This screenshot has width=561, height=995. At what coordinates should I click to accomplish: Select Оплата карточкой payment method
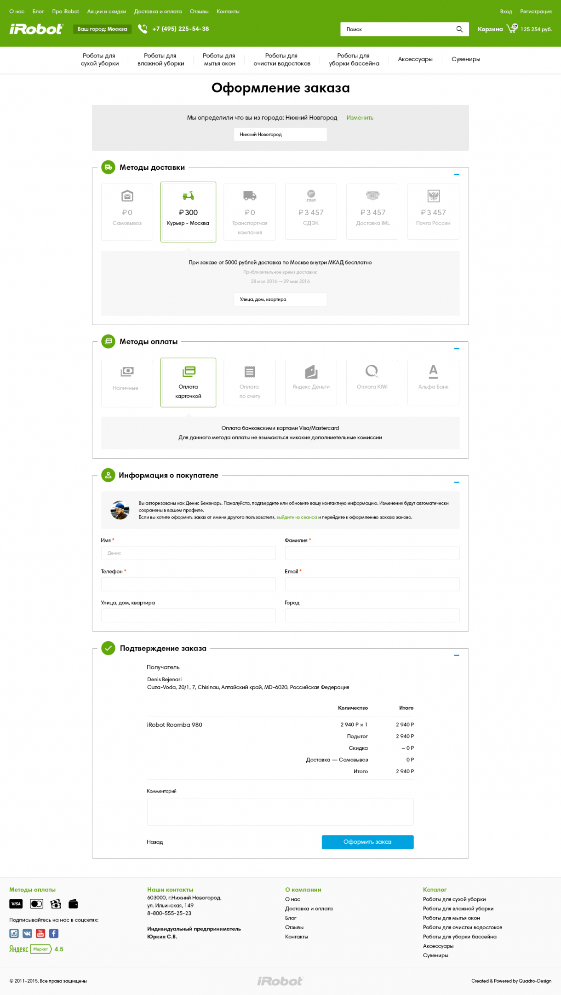pos(188,382)
